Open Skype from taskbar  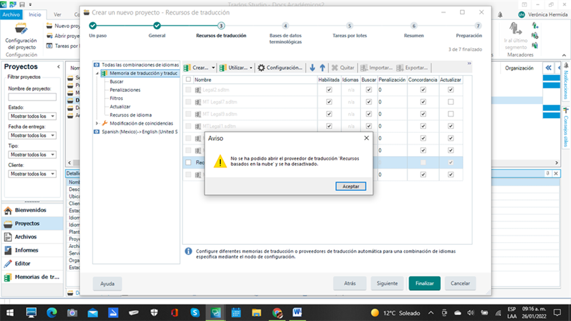[195, 313]
